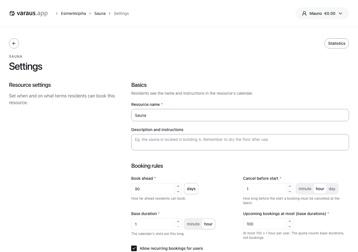Click the Basics section heading
Image resolution: width=358 pixels, height=252 pixels.
pyautogui.click(x=139, y=85)
